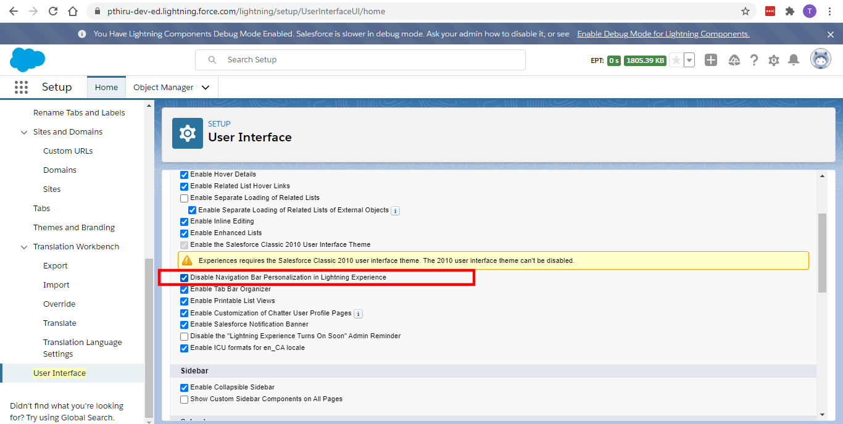
Task: Switch to the Object Manager tab
Action: click(x=165, y=87)
